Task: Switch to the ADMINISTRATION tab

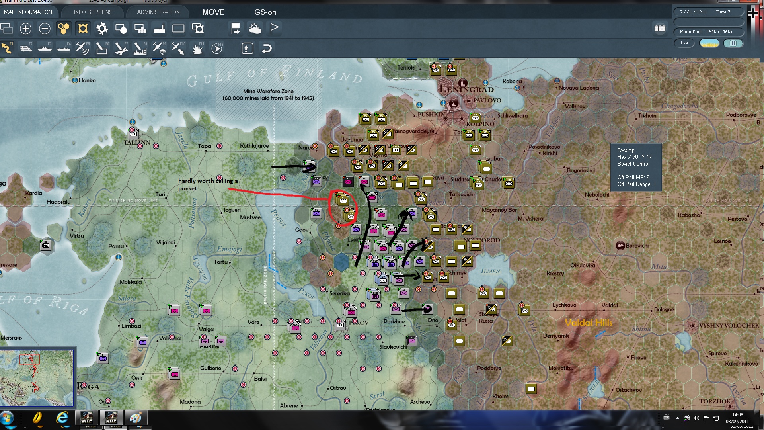Action: (158, 12)
